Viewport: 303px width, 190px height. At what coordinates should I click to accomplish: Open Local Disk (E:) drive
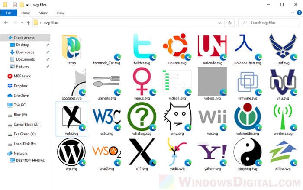click(x=25, y=144)
